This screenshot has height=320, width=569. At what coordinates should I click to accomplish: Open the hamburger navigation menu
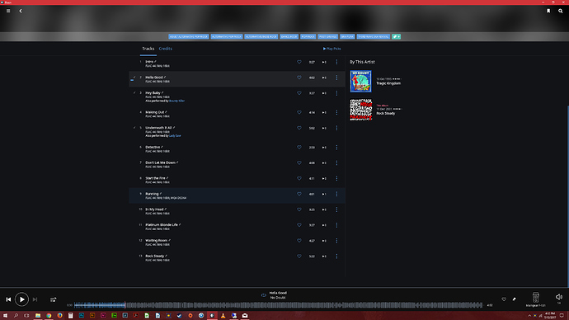pos(8,11)
